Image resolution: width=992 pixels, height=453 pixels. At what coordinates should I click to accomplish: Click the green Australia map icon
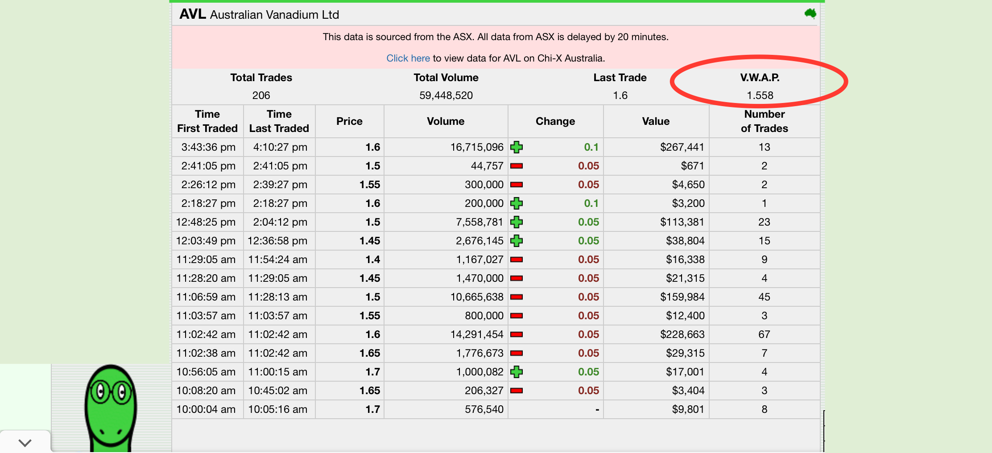tap(810, 13)
